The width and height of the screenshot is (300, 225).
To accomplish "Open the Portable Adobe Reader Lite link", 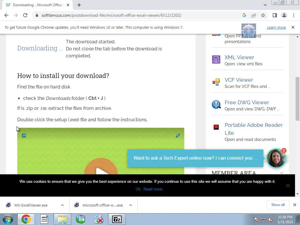I will point(253,129).
